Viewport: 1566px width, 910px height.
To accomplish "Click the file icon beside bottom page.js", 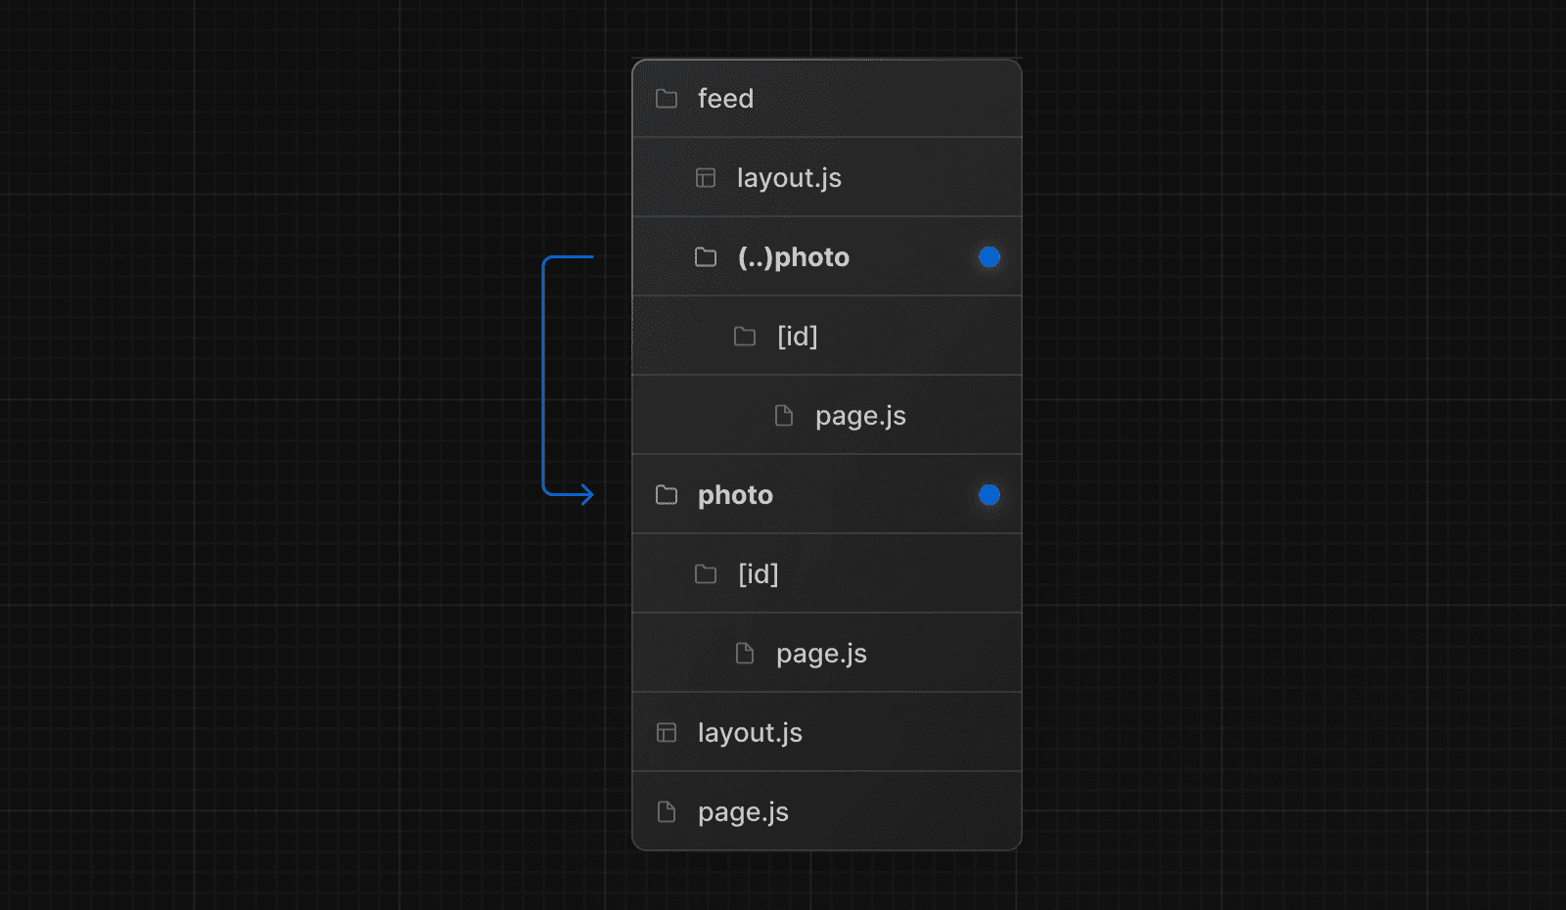I will [x=667, y=812].
